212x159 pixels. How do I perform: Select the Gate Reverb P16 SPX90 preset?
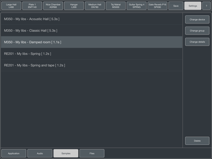(x=157, y=6)
